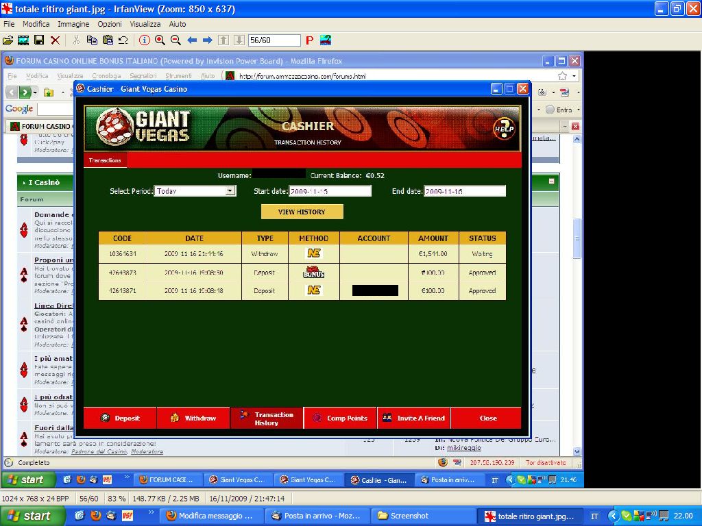The image size is (702, 526).
Task: Click the 16/11/2009 / 21:47:14 status entry
Action: click(x=247, y=499)
